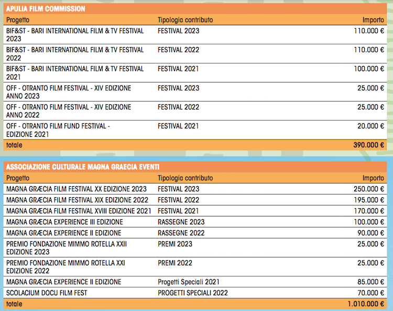The width and height of the screenshot is (393, 311).
Task: Click RASSEGNE 2023 contribution type
Action: (181, 222)
